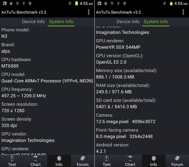
Task: Tap the Chart trophy icon on the left screen
Action: point(35,158)
